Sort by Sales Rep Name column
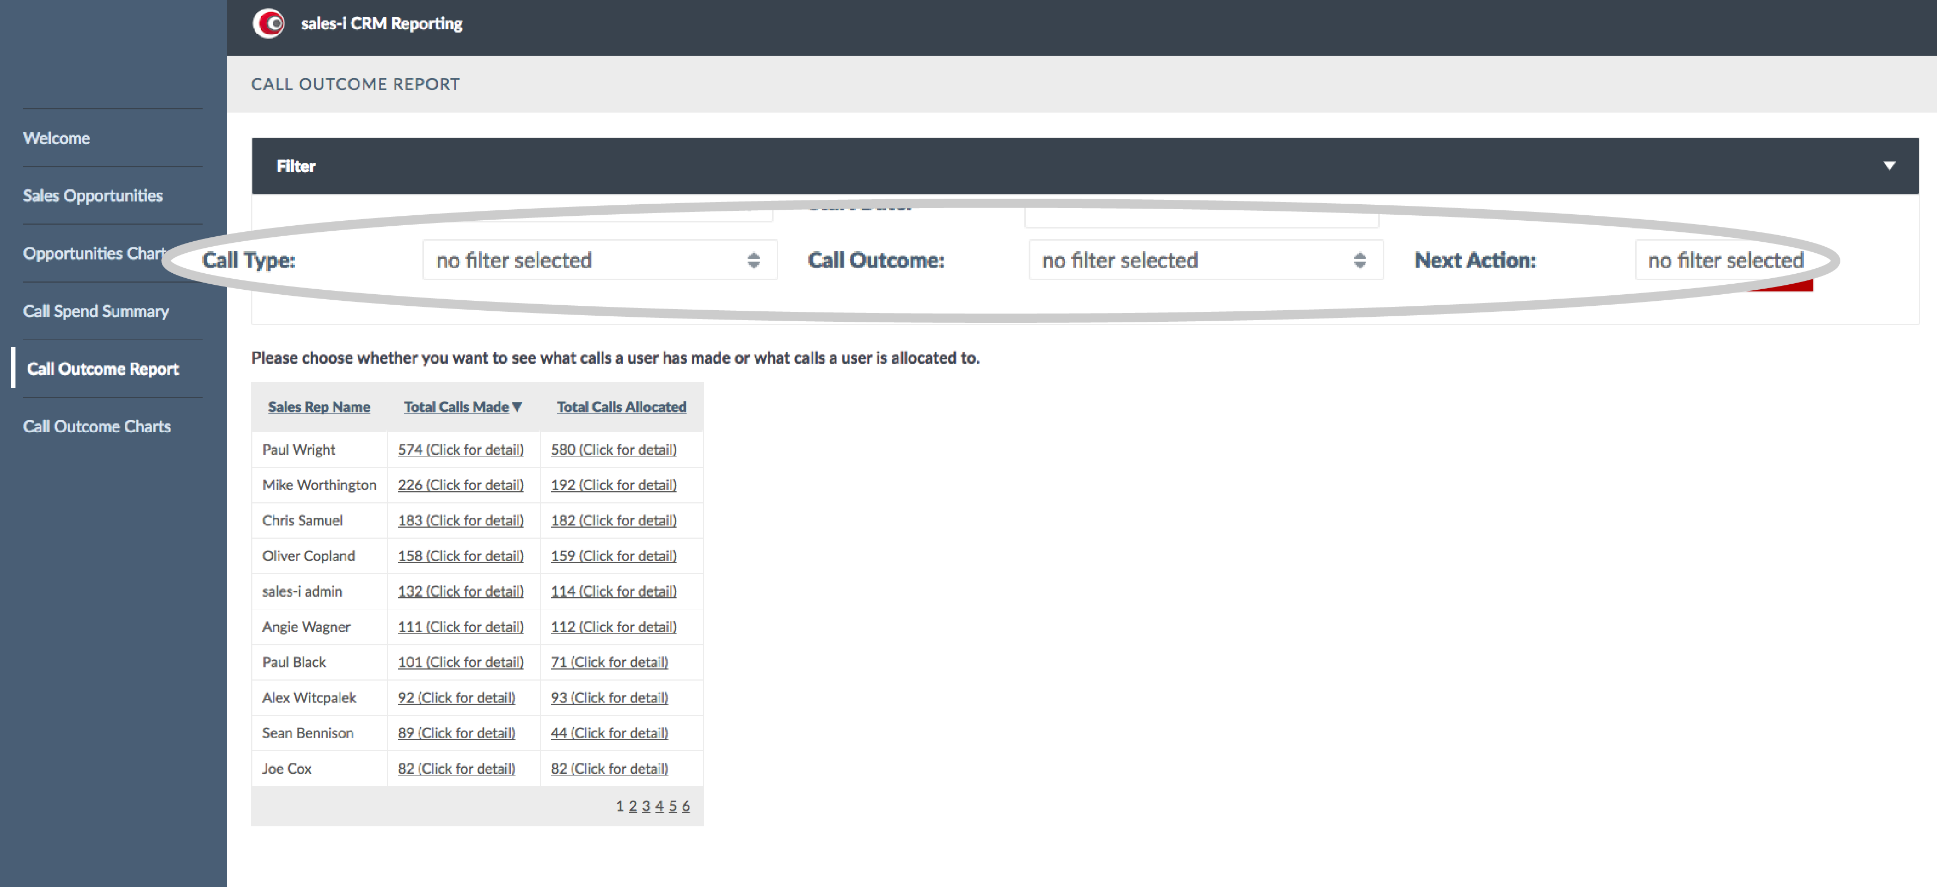 pyautogui.click(x=319, y=407)
